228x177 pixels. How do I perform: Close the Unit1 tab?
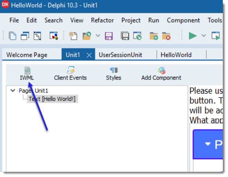coord(89,55)
